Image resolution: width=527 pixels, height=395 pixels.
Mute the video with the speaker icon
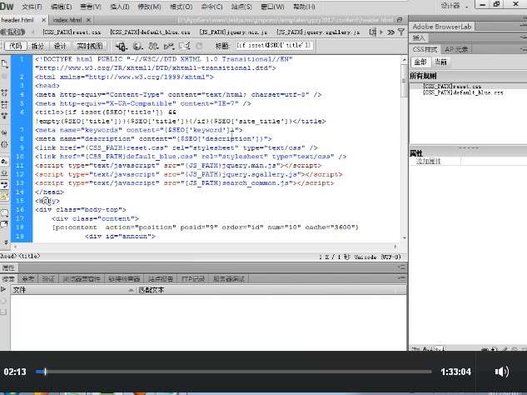(x=502, y=372)
